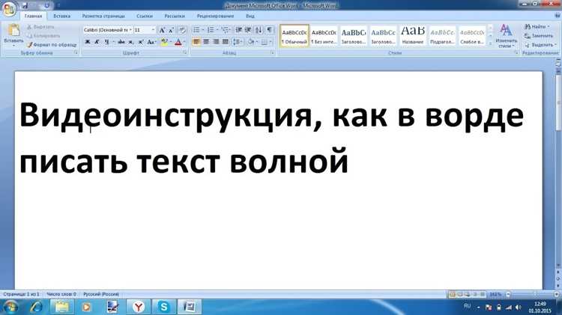This screenshot has height=315, width=562.
Task: Expand the styles gallery more arrow
Action: point(490,43)
